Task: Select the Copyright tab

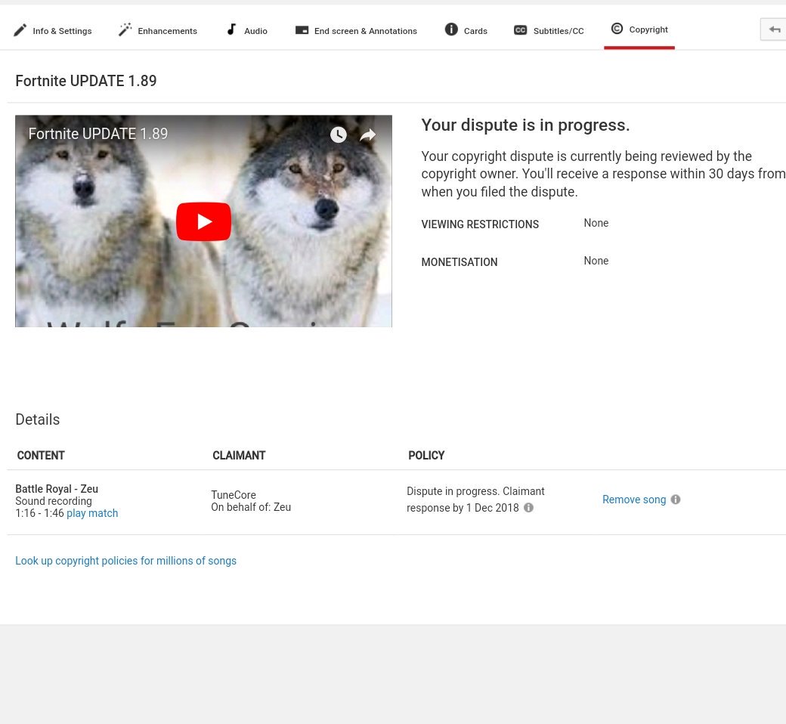Action: click(x=639, y=29)
